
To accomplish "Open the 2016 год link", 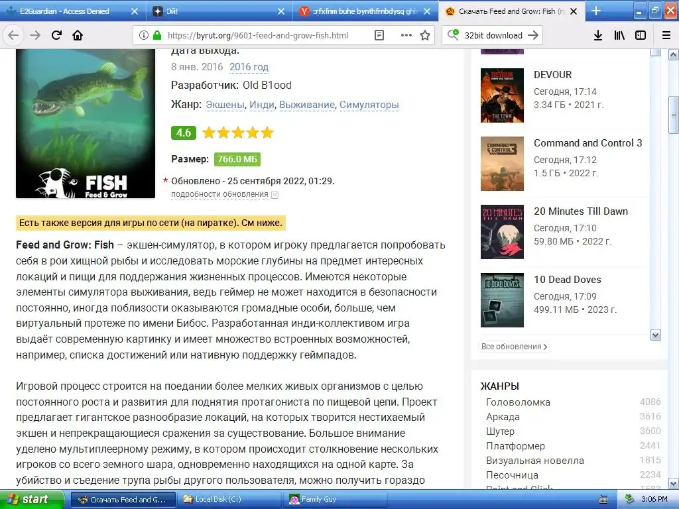I will click(249, 67).
